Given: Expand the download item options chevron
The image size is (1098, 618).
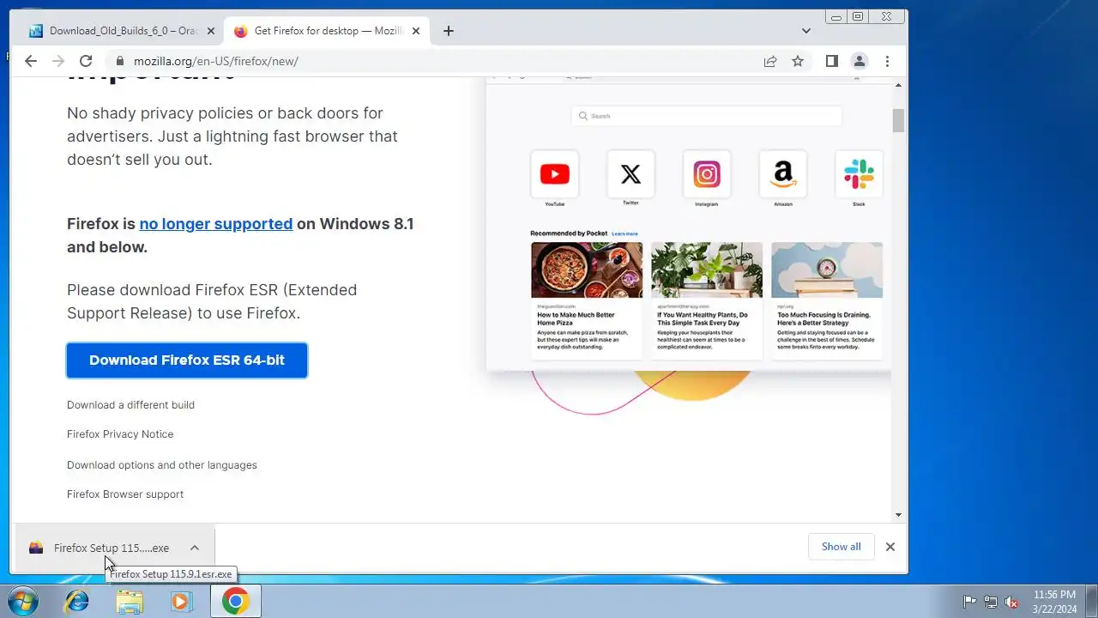Looking at the screenshot, I should tap(195, 548).
